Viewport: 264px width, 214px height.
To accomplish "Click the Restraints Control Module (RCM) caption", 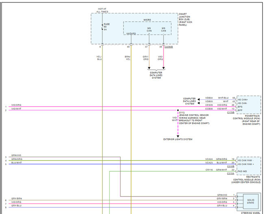I will pos(246,180).
